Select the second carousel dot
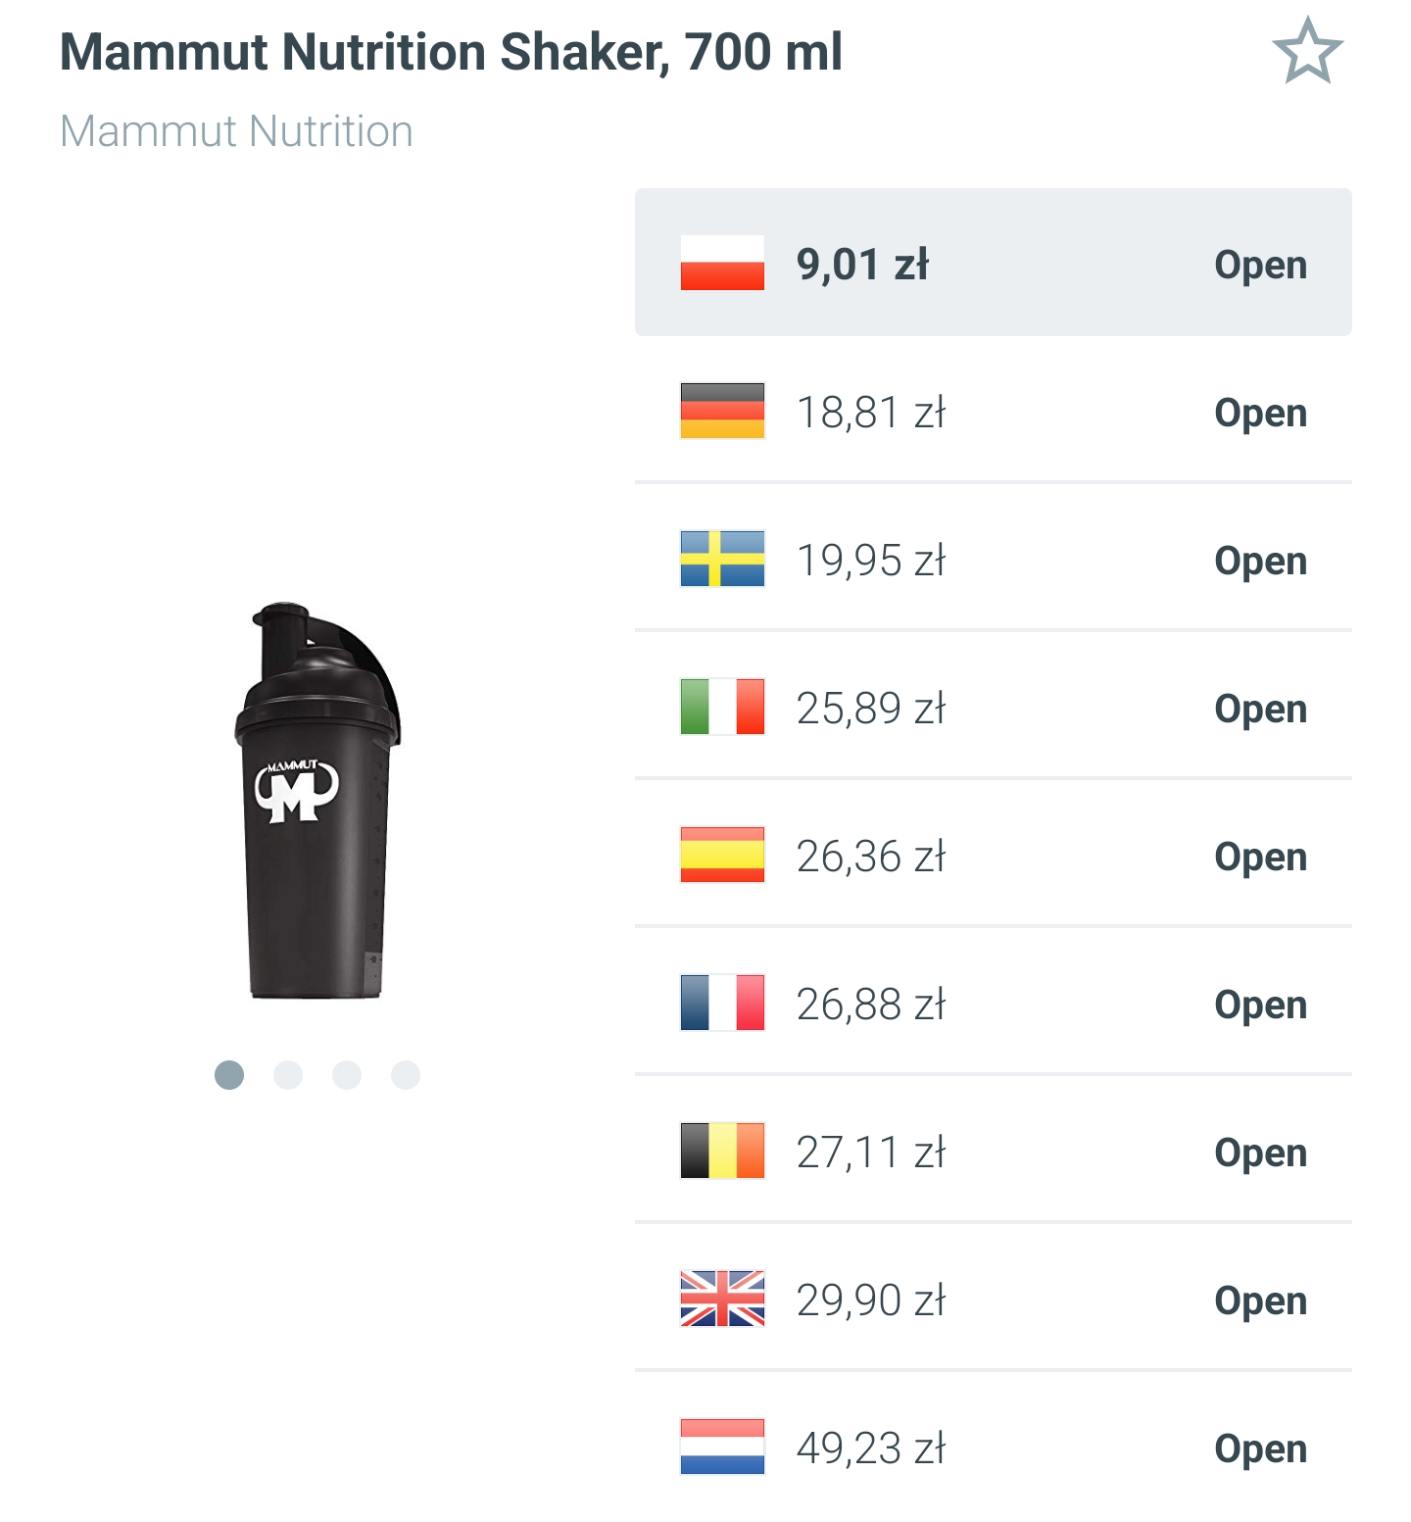The image size is (1411, 1522). (x=287, y=1075)
